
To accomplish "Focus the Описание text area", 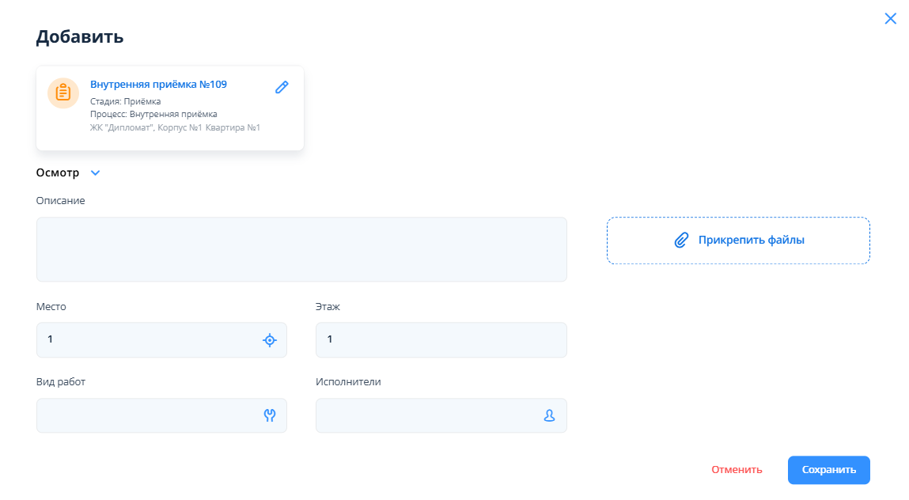I will point(301,249).
